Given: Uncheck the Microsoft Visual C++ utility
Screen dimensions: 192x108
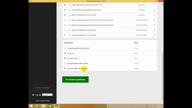Looking at the screenshot, I should tap(65, 58).
